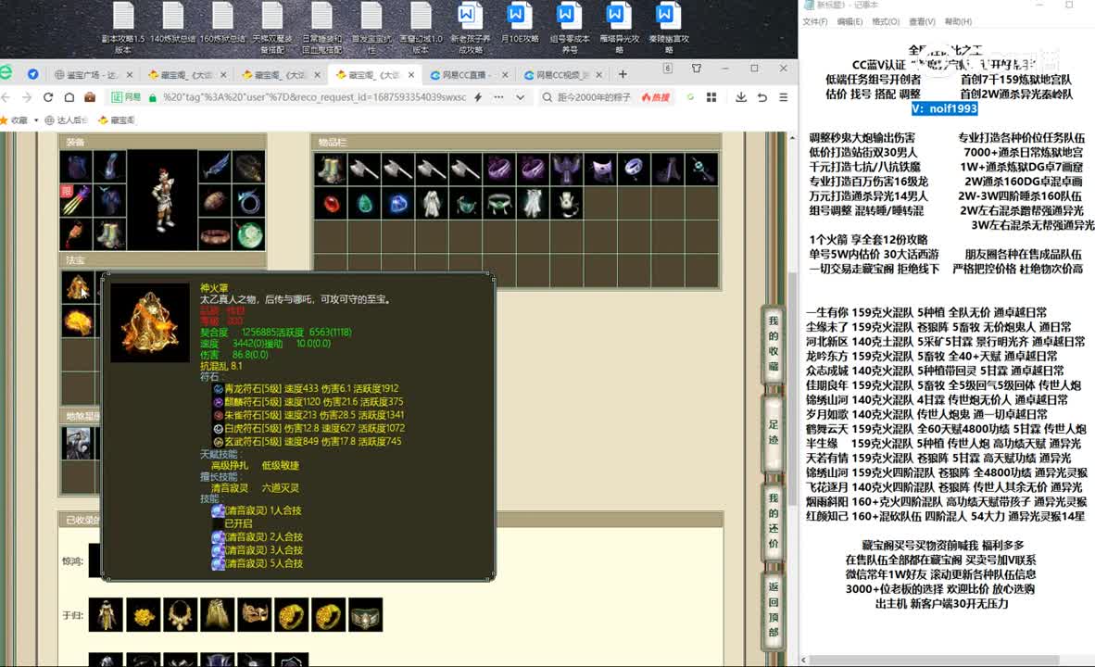Click the character model in equipment panel

[162, 200]
